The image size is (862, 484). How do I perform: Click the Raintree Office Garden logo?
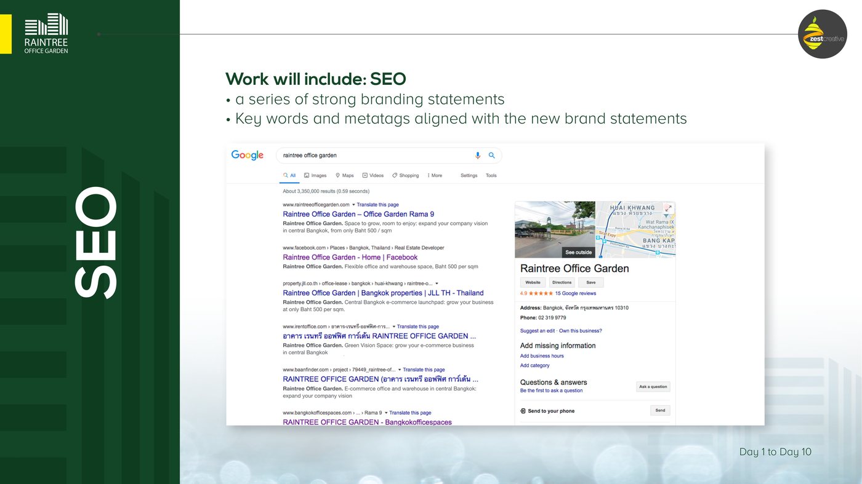coord(46,33)
